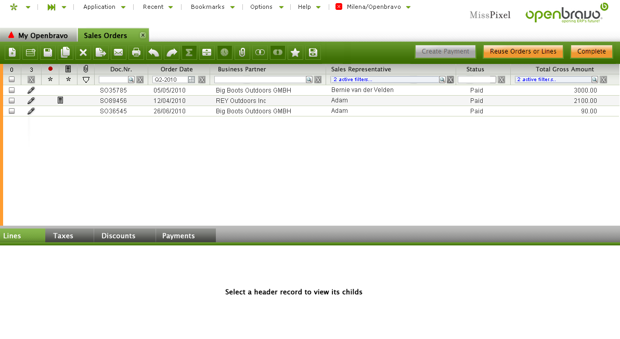The image size is (620, 339).
Task: Click the green asterisk home icon
Action: click(x=14, y=7)
